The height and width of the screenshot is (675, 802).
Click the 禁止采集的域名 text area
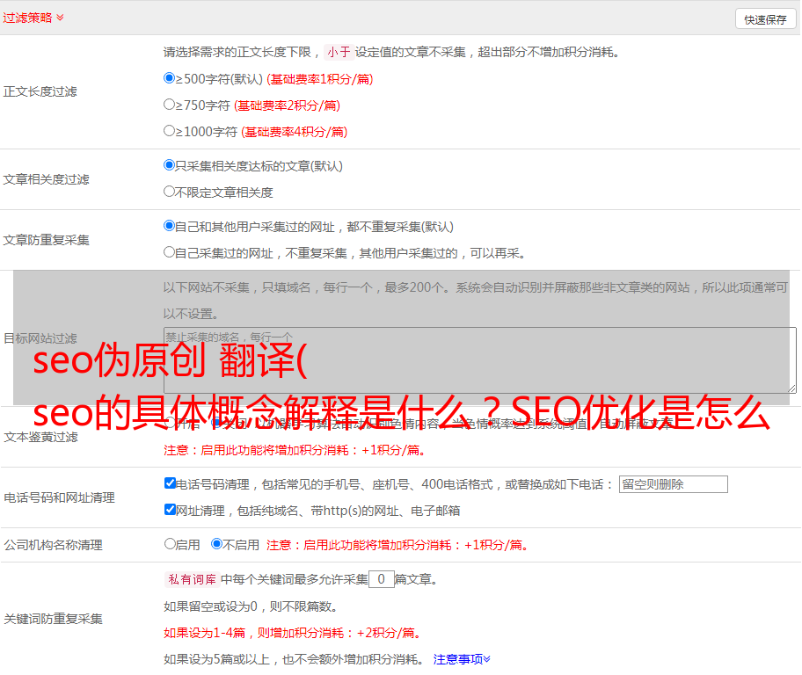coord(479,360)
